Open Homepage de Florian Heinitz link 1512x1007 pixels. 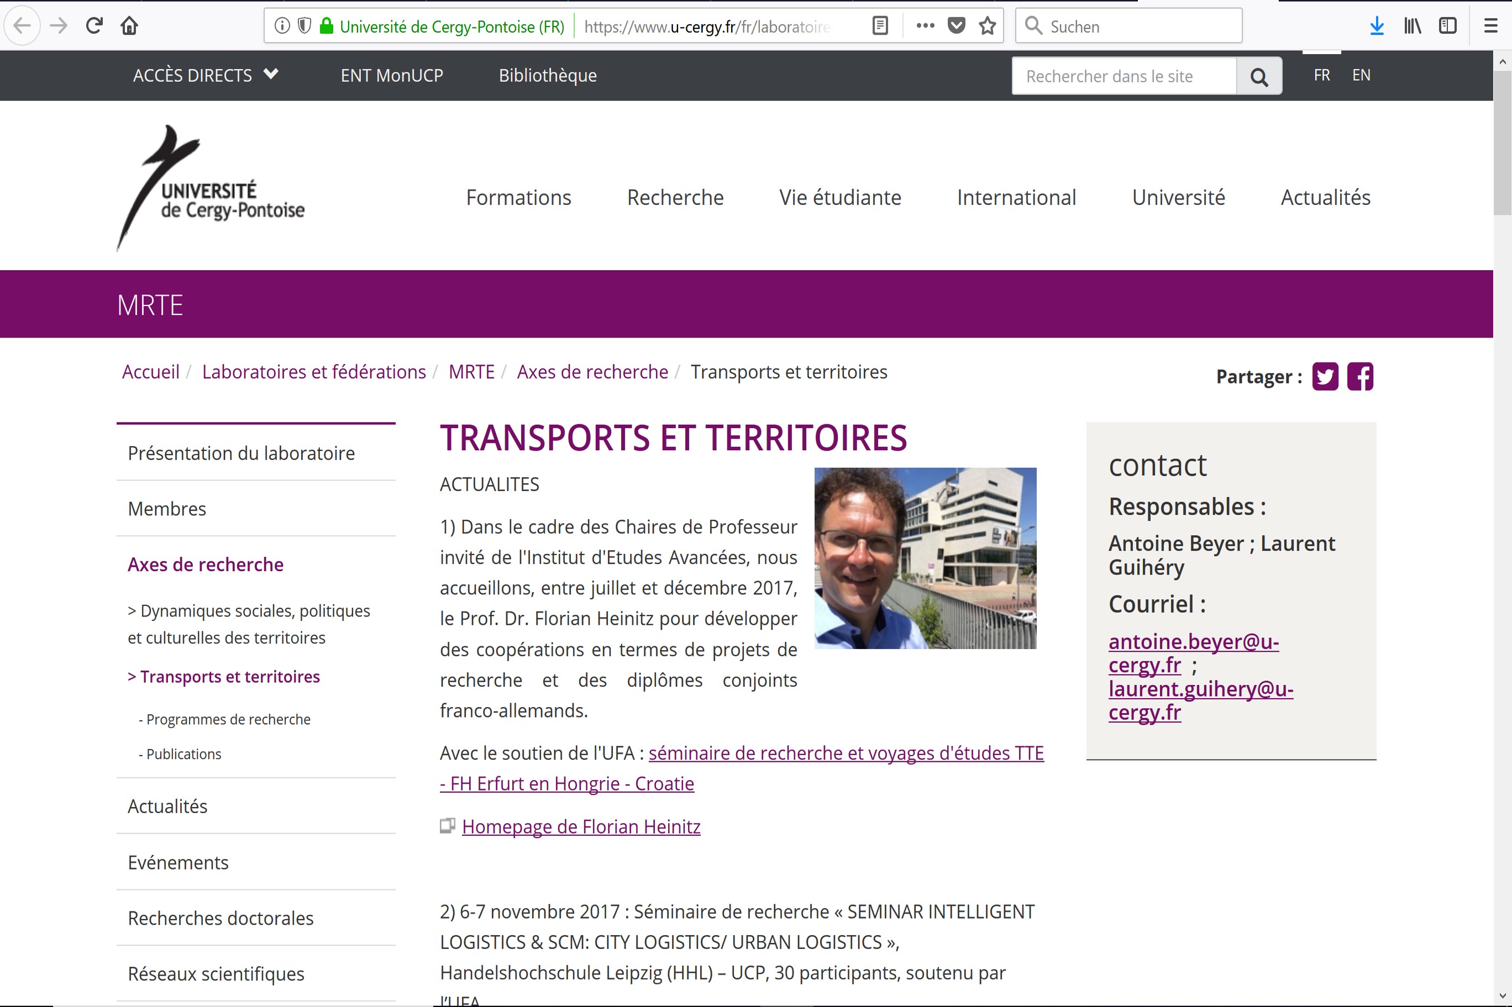pyautogui.click(x=581, y=826)
